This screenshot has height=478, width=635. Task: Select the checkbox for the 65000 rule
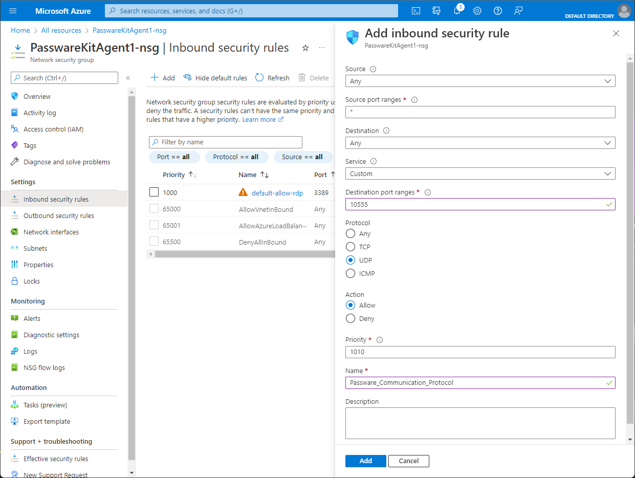[x=154, y=209]
